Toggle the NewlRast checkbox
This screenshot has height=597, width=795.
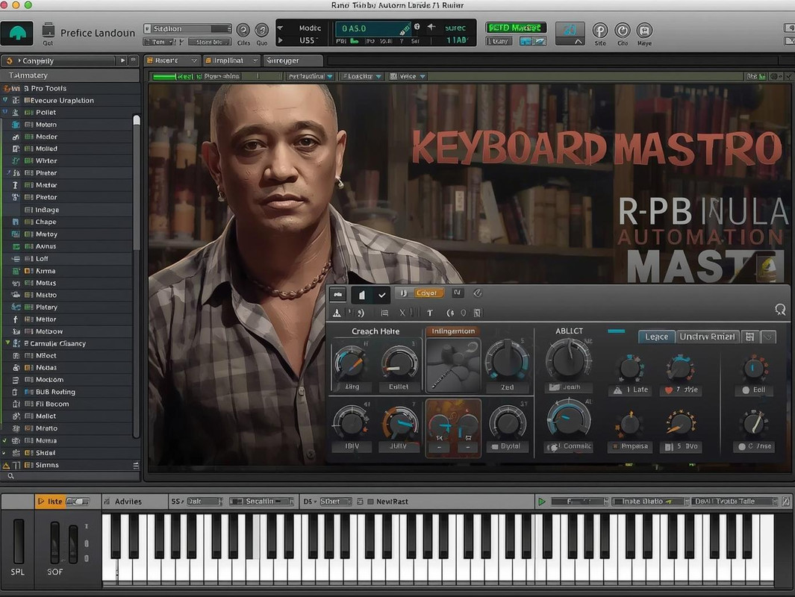[371, 501]
